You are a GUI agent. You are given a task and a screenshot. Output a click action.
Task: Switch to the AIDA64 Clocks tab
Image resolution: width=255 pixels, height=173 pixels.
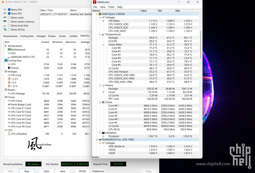coord(62,36)
